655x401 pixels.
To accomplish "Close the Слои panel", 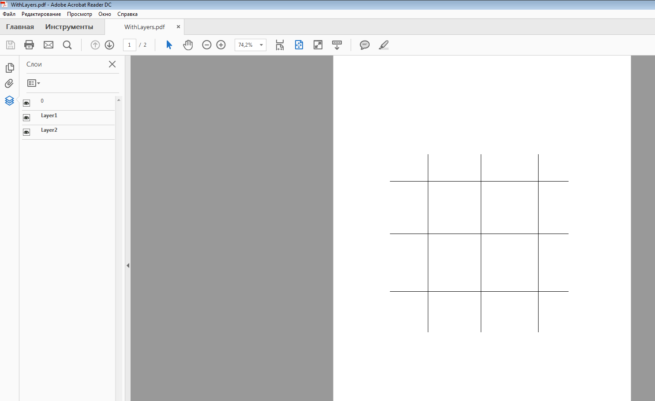I will coord(112,64).
